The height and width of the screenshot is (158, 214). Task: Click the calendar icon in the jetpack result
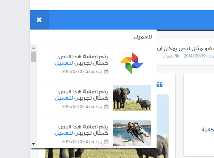tap(106, 142)
